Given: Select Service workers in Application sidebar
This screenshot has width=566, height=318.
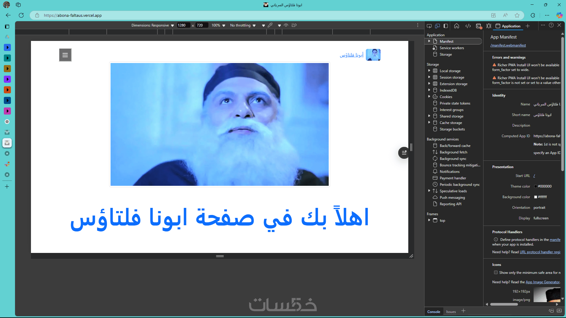Looking at the screenshot, I should (x=452, y=48).
